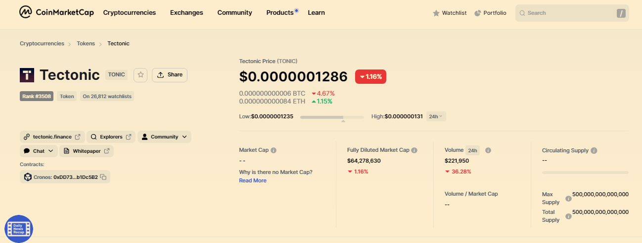Click the $0.0000001286 price
This screenshot has height=243, width=642.
click(x=294, y=76)
